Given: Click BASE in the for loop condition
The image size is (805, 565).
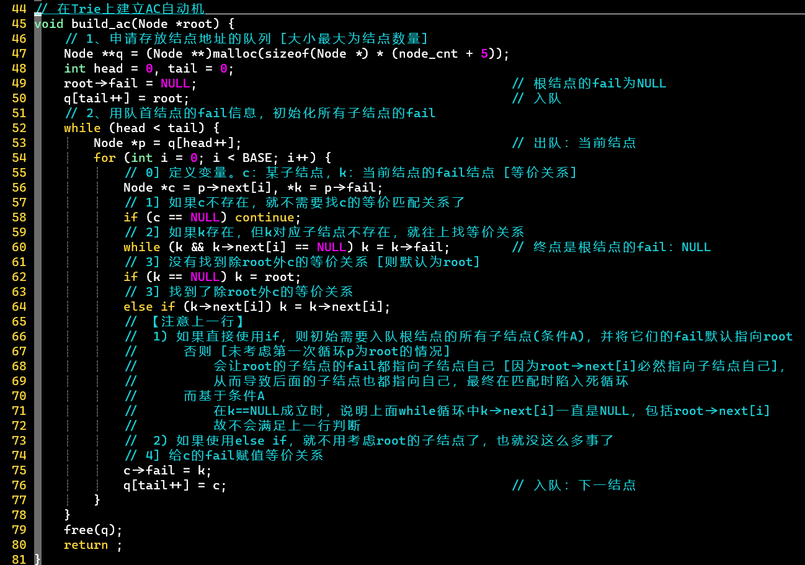Looking at the screenshot, I should click(257, 158).
